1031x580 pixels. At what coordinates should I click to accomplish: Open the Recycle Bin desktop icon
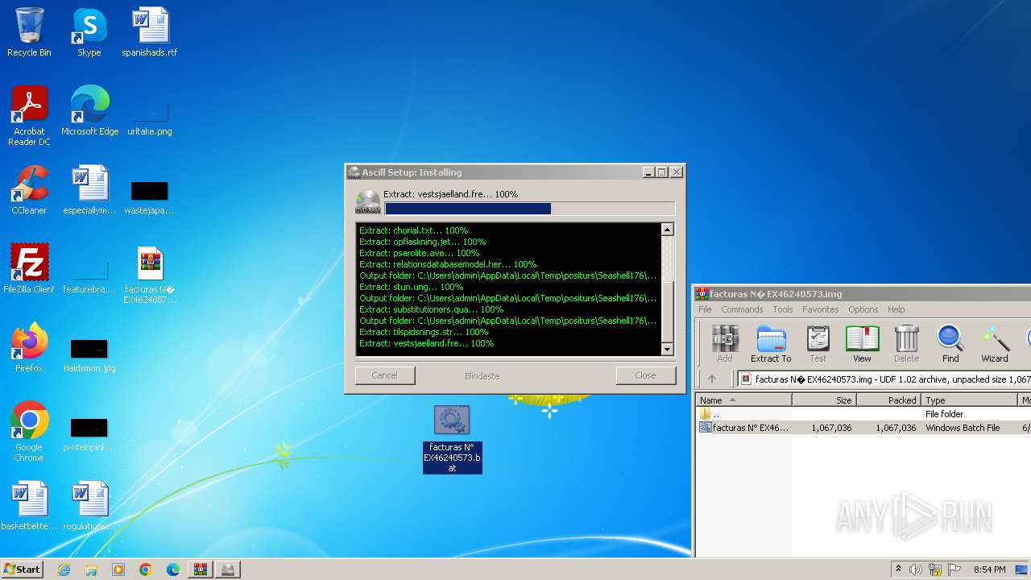(29, 32)
